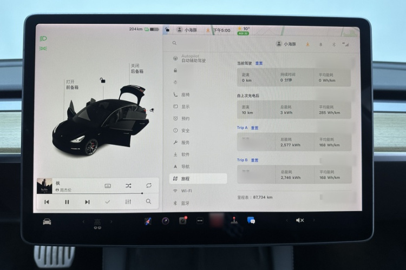
Task: Open the joystick arcade icon
Action: 234,220
